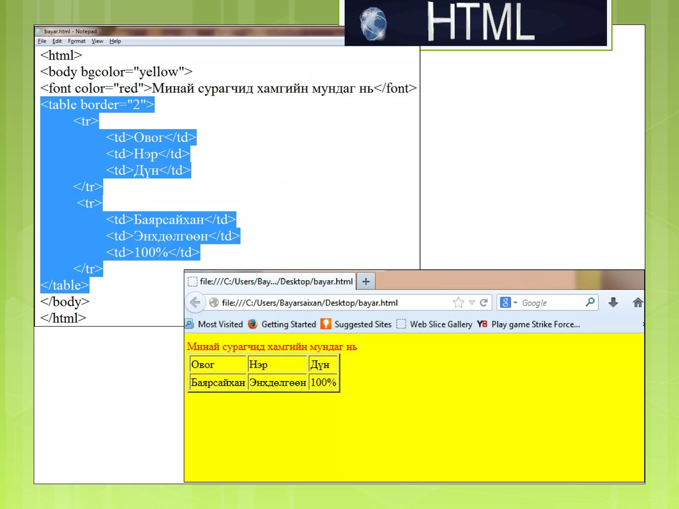The width and height of the screenshot is (679, 509).
Task: Open the Getting Started bookmark
Action: pyautogui.click(x=288, y=324)
